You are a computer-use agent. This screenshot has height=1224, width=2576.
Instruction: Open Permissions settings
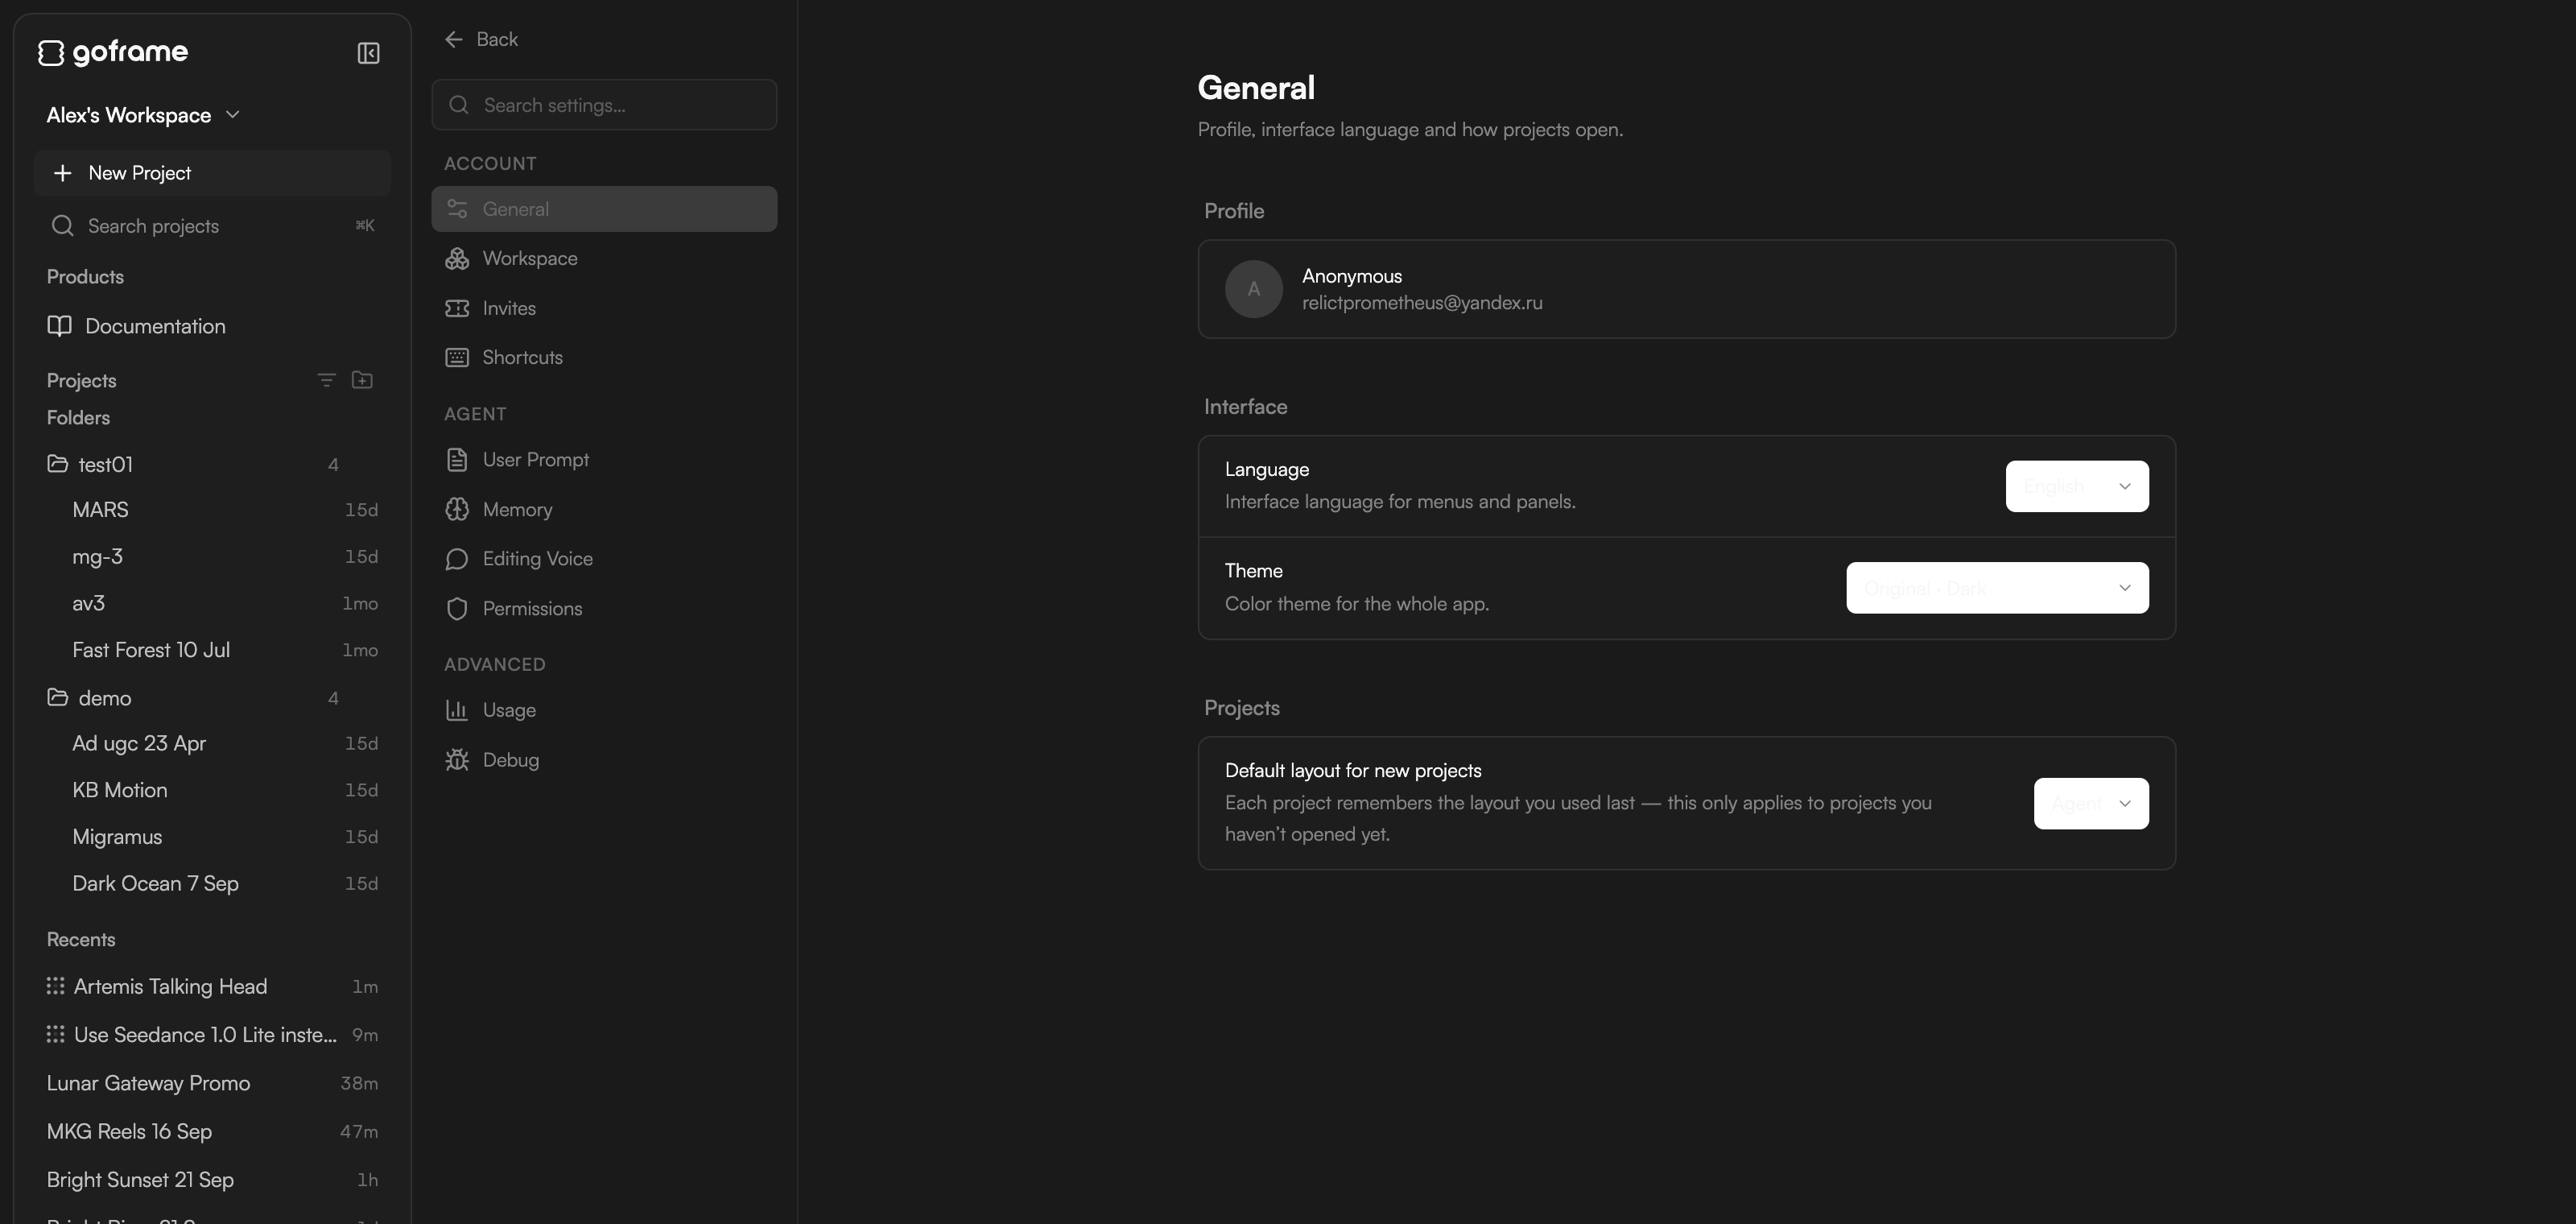pos(604,609)
